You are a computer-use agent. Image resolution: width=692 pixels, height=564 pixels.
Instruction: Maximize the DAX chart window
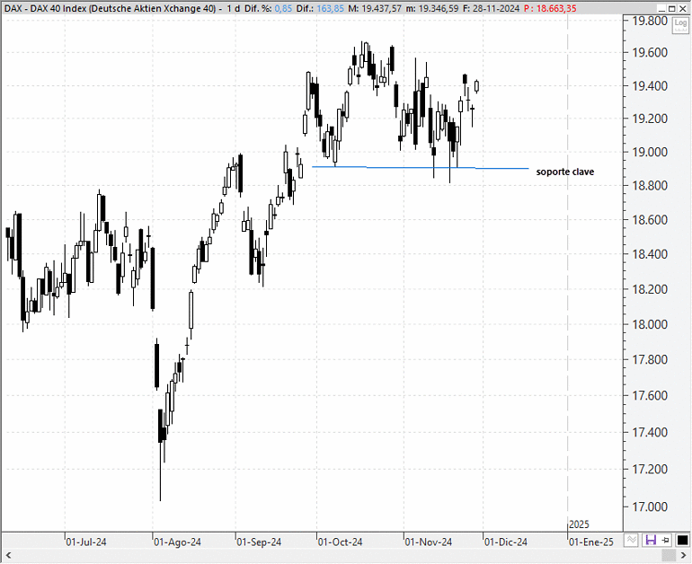pos(671,8)
